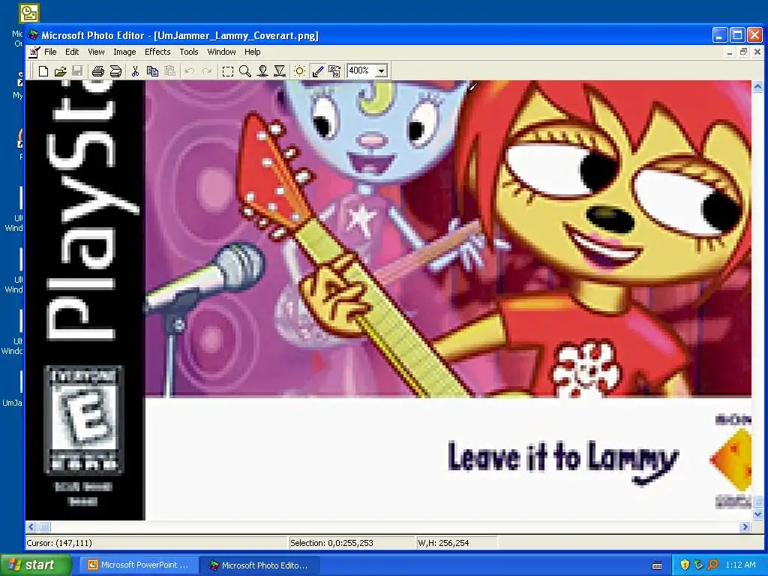Open the Image menu
This screenshot has height=576, width=768.
point(125,52)
